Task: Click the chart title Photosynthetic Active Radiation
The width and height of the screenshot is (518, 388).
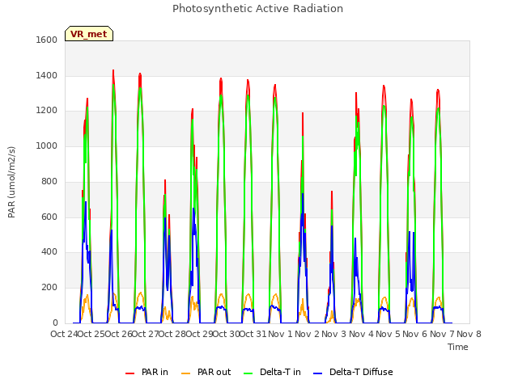Action: [x=257, y=9]
